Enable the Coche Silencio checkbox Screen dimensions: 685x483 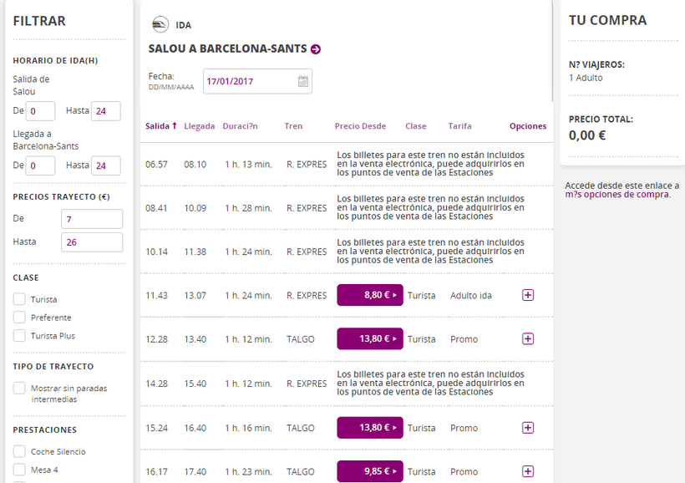19,451
